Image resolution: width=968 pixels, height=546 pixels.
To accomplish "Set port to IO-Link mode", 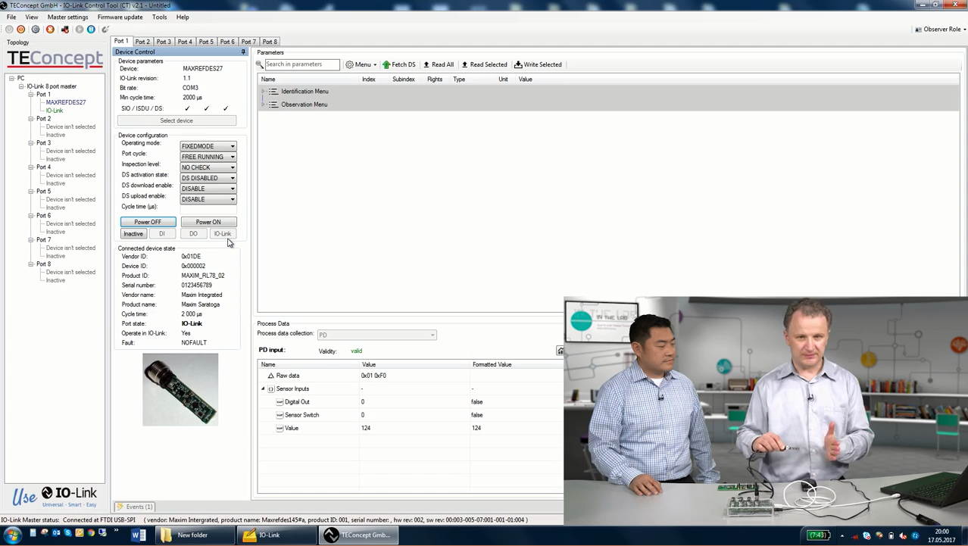I will click(x=223, y=234).
